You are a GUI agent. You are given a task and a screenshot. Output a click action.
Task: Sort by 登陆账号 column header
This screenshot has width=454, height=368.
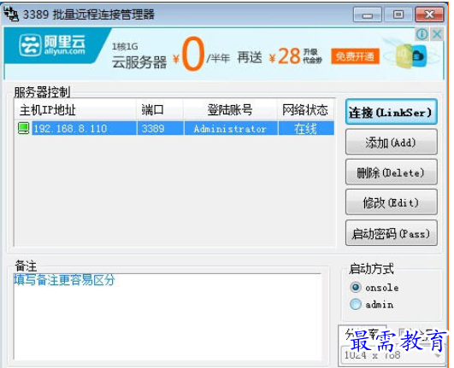230,110
